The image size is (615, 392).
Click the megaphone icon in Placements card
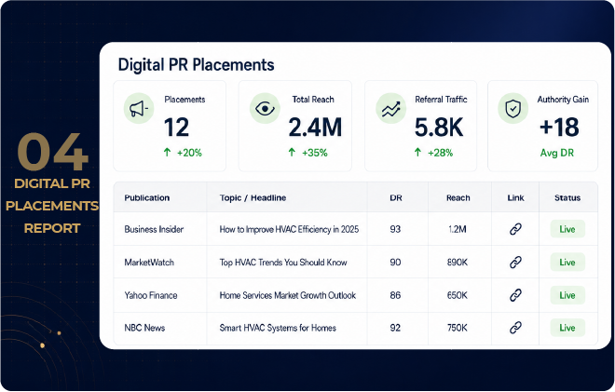[139, 108]
